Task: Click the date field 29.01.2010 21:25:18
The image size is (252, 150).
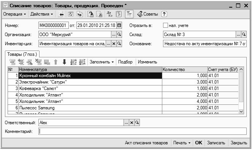Action: pyautogui.click(x=97, y=25)
